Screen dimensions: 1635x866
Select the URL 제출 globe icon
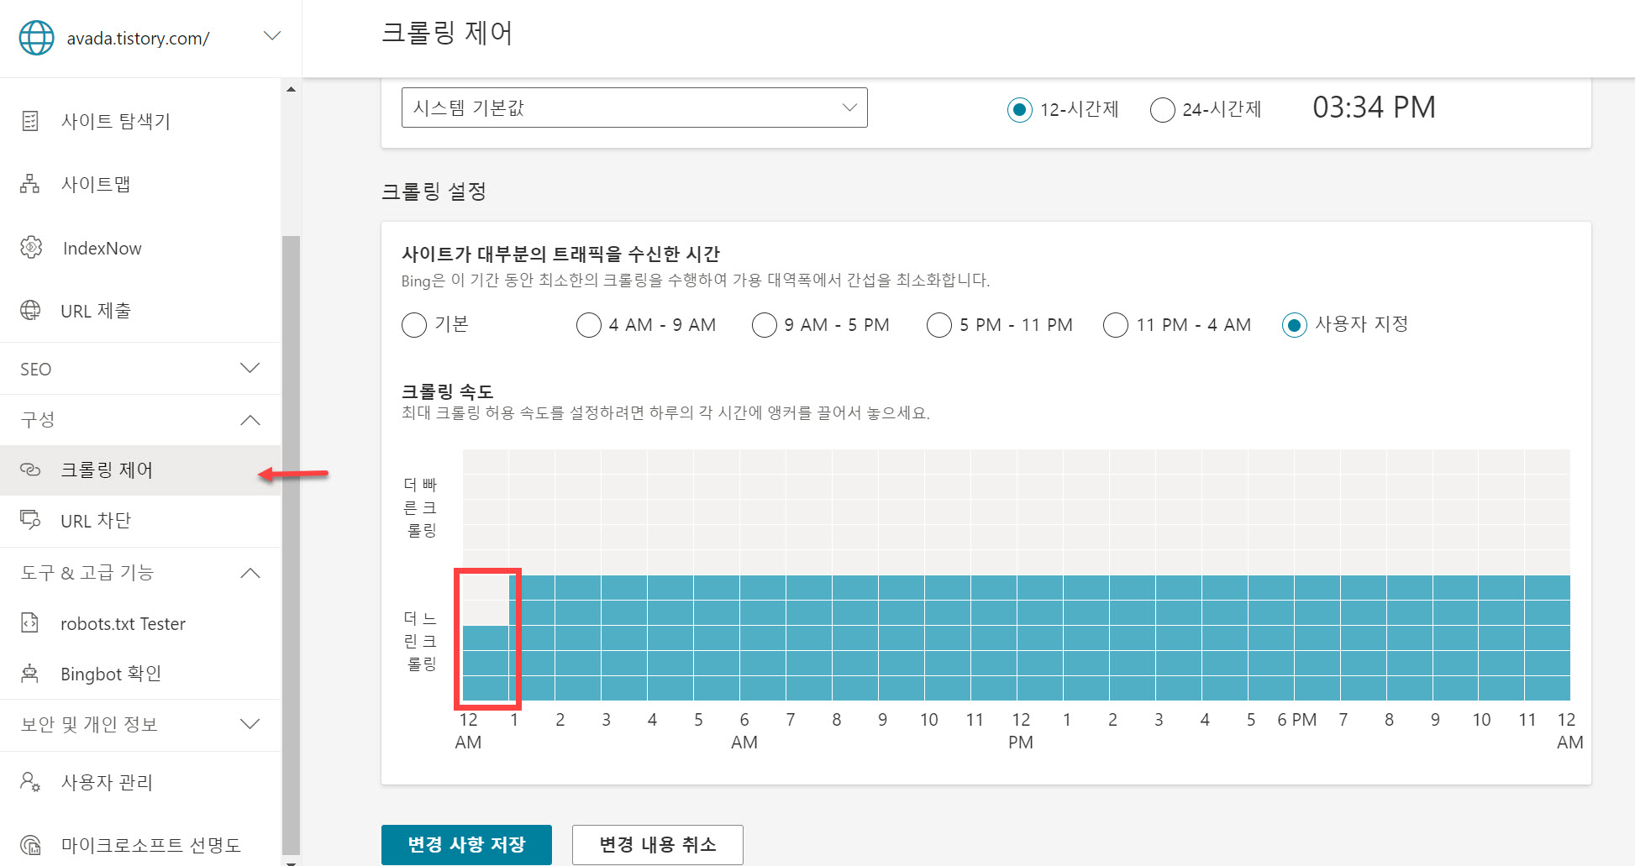pos(31,310)
